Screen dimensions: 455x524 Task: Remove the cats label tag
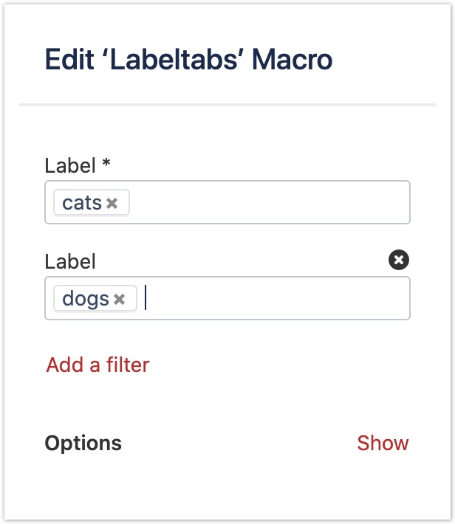(x=112, y=203)
